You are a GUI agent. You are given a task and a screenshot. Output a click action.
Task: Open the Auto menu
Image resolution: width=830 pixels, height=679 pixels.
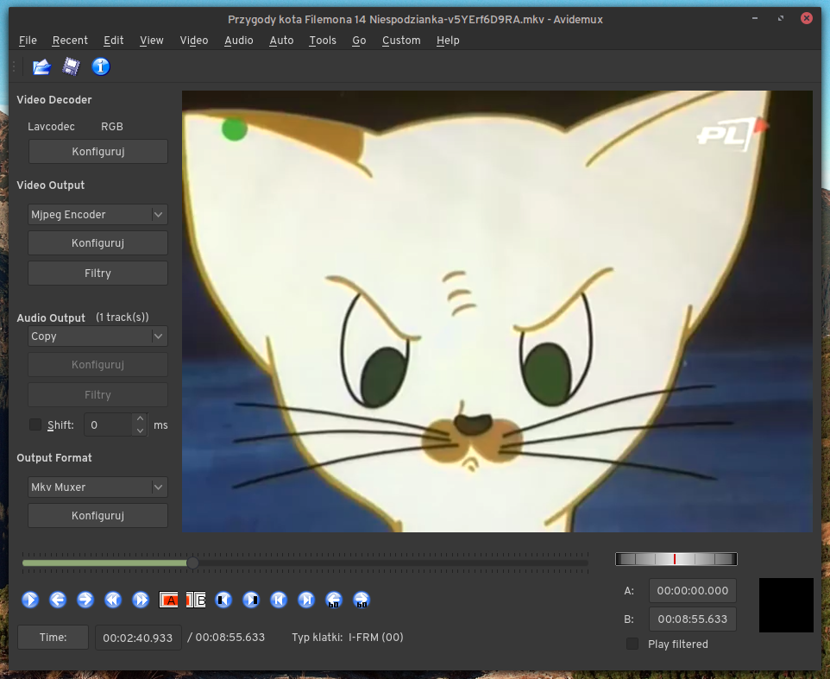tap(281, 41)
